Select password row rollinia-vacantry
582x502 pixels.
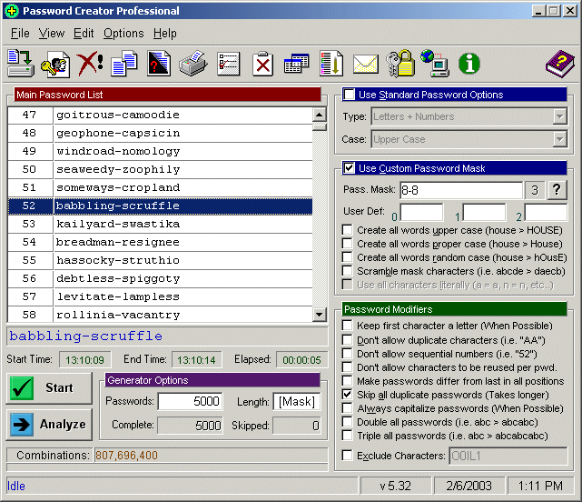coord(160,315)
